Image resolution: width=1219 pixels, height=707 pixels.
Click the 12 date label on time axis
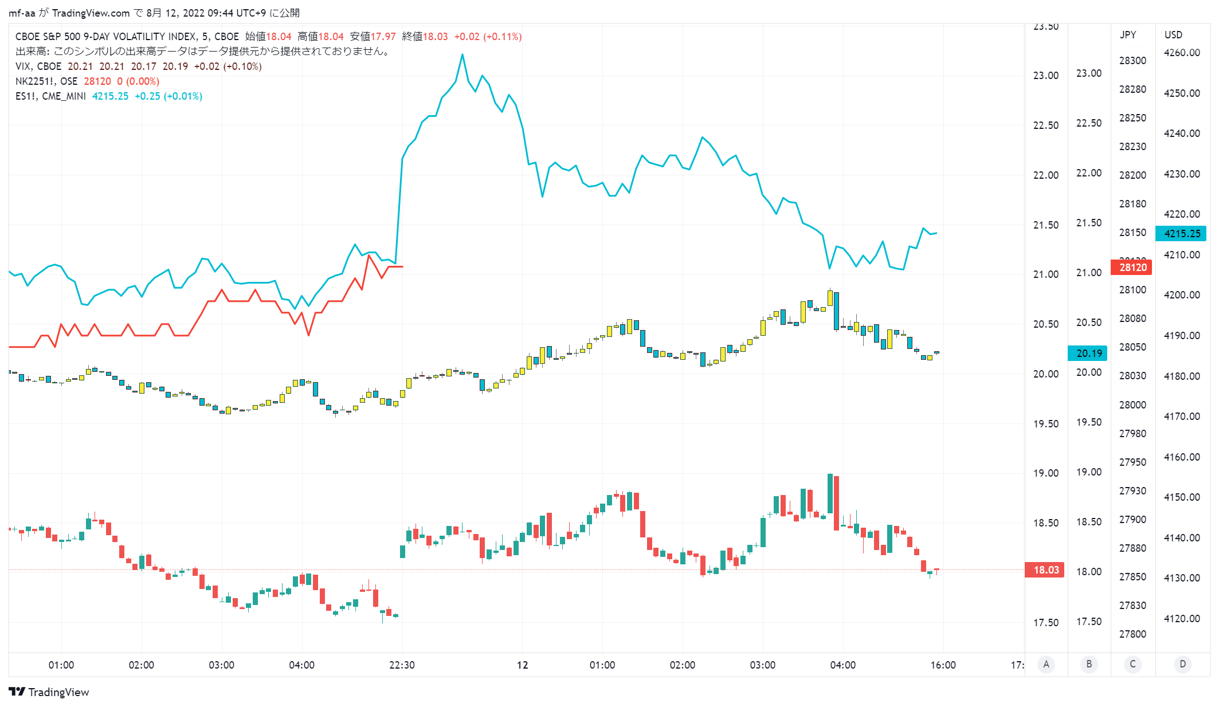522,665
